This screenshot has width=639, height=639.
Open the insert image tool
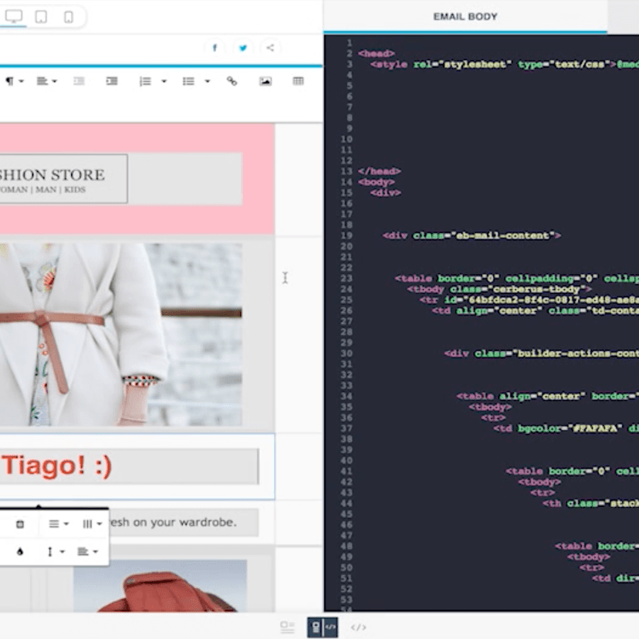tap(267, 80)
